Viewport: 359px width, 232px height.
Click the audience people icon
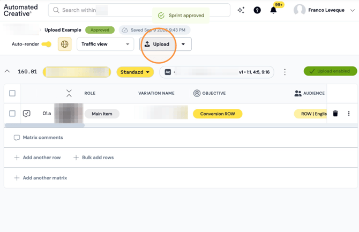pos(298,93)
